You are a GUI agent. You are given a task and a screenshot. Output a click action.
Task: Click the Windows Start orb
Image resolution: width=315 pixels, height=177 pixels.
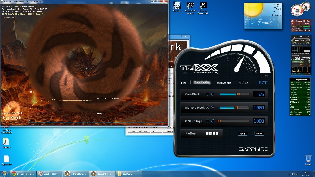point(4,174)
